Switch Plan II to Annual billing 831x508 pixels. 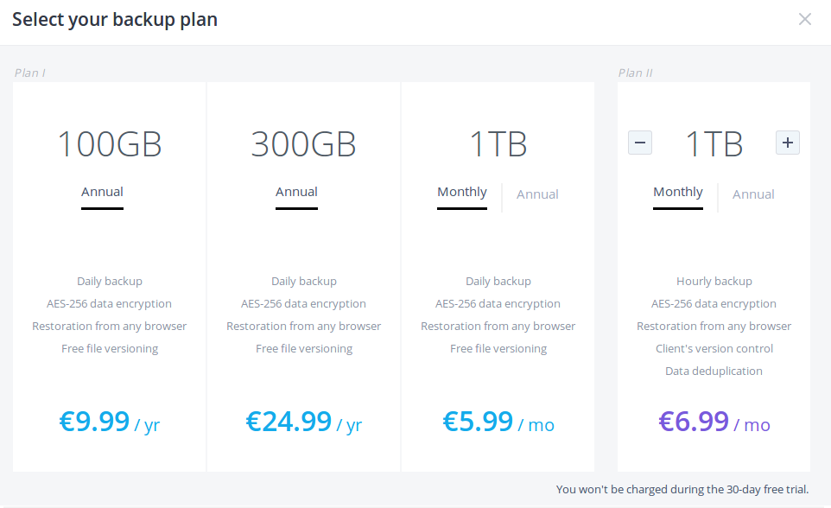pos(753,194)
